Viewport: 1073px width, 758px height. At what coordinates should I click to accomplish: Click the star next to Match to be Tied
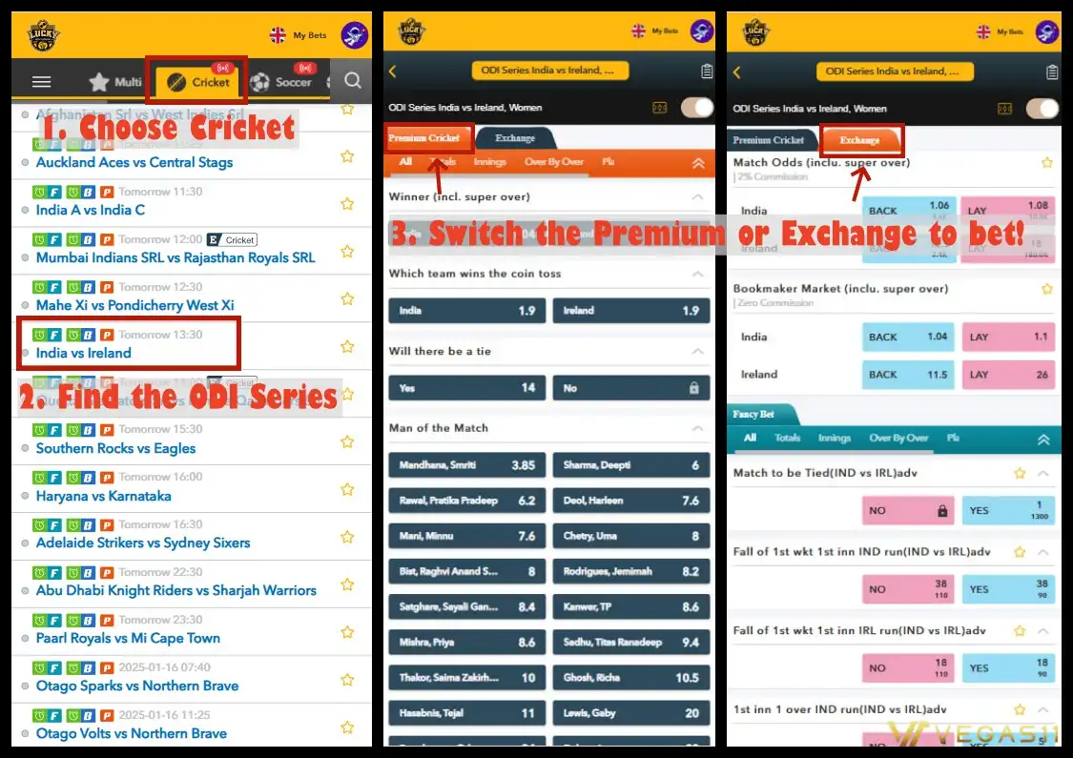pos(1020,473)
